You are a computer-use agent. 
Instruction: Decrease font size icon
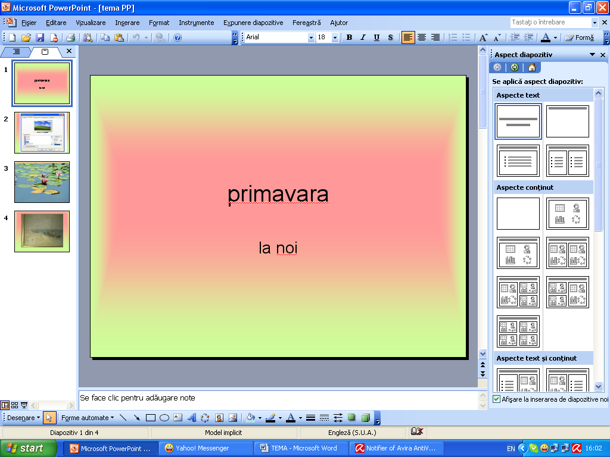(x=497, y=37)
